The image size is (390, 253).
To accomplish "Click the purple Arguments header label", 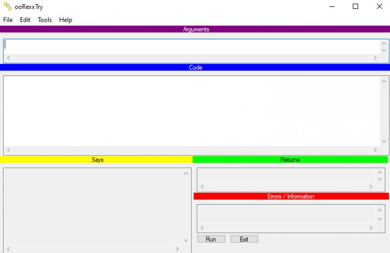I will pyautogui.click(x=196, y=29).
